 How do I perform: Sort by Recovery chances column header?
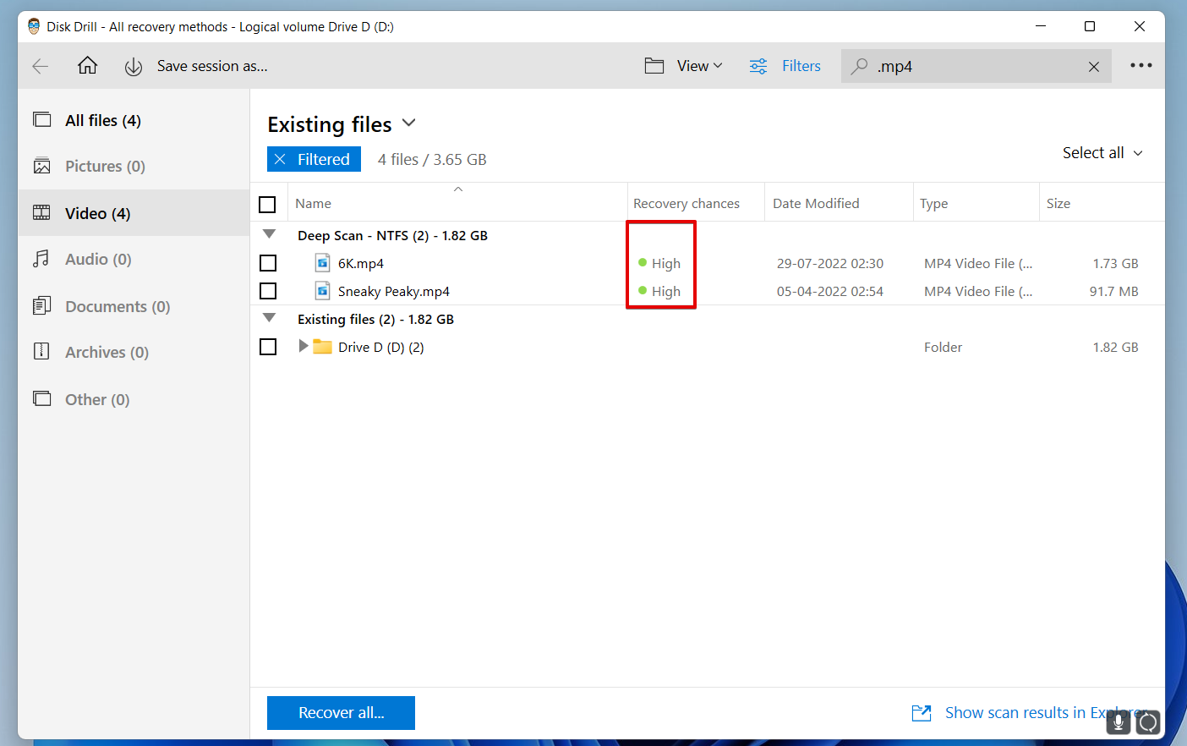686,204
